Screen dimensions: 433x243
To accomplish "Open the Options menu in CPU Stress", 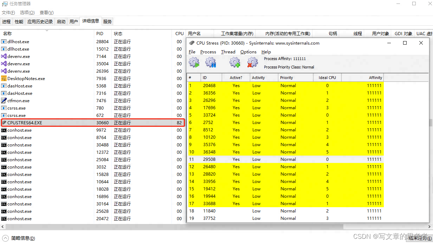I will pyautogui.click(x=248, y=52).
